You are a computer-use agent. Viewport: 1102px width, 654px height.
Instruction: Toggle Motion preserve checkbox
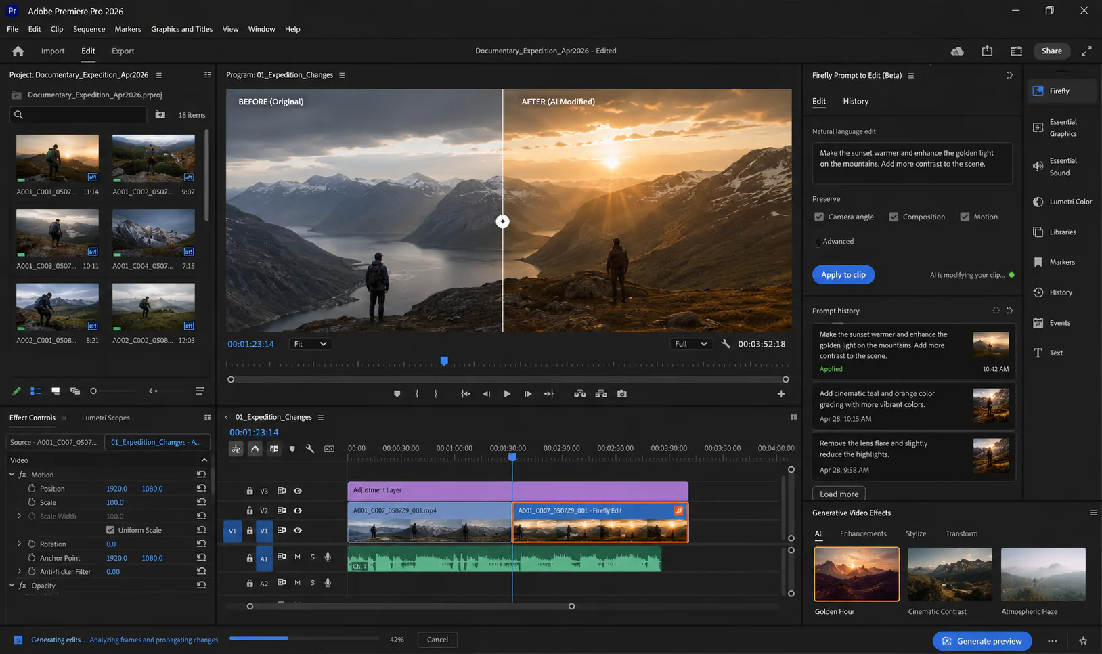coord(965,217)
